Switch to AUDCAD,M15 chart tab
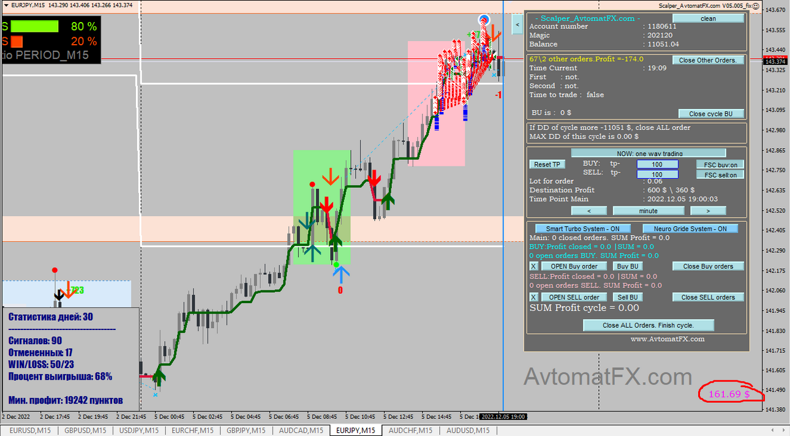Image resolution: width=790 pixels, height=436 pixels. tap(301, 430)
